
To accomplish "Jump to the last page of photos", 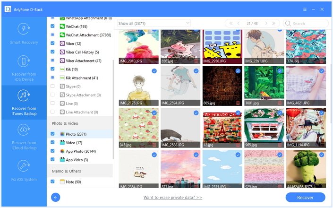I will point(274,23).
